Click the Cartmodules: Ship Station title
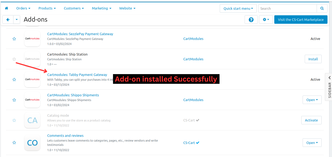This screenshot has width=332, height=157. point(67,54)
